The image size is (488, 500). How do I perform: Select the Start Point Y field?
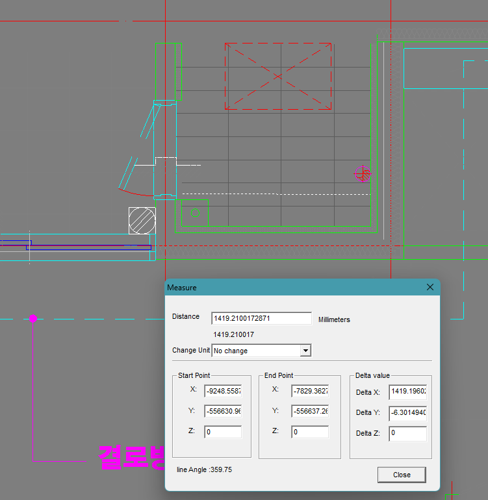[x=222, y=411]
